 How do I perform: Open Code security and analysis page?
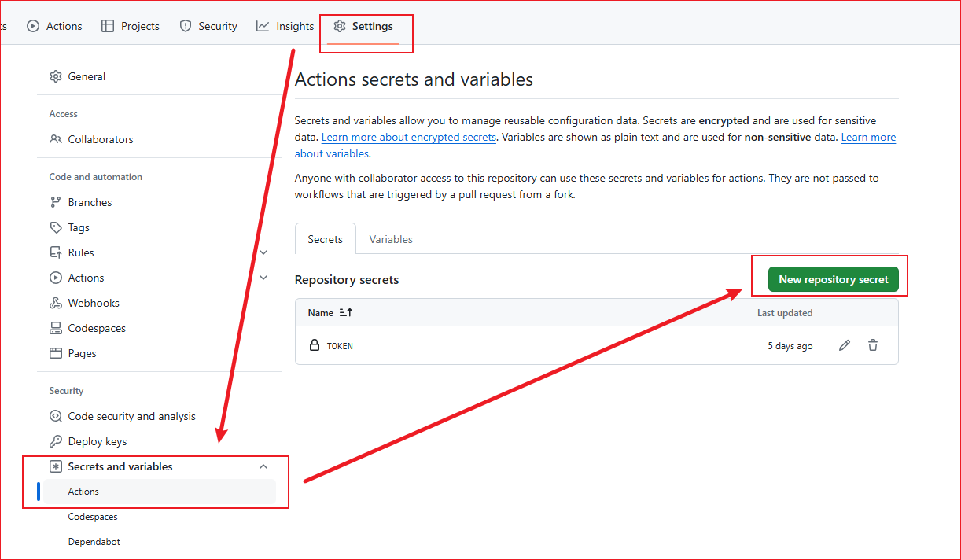[x=131, y=416]
